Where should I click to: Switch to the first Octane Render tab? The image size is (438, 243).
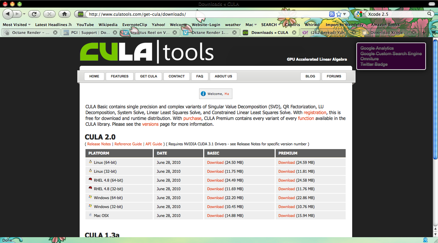pos(31,33)
